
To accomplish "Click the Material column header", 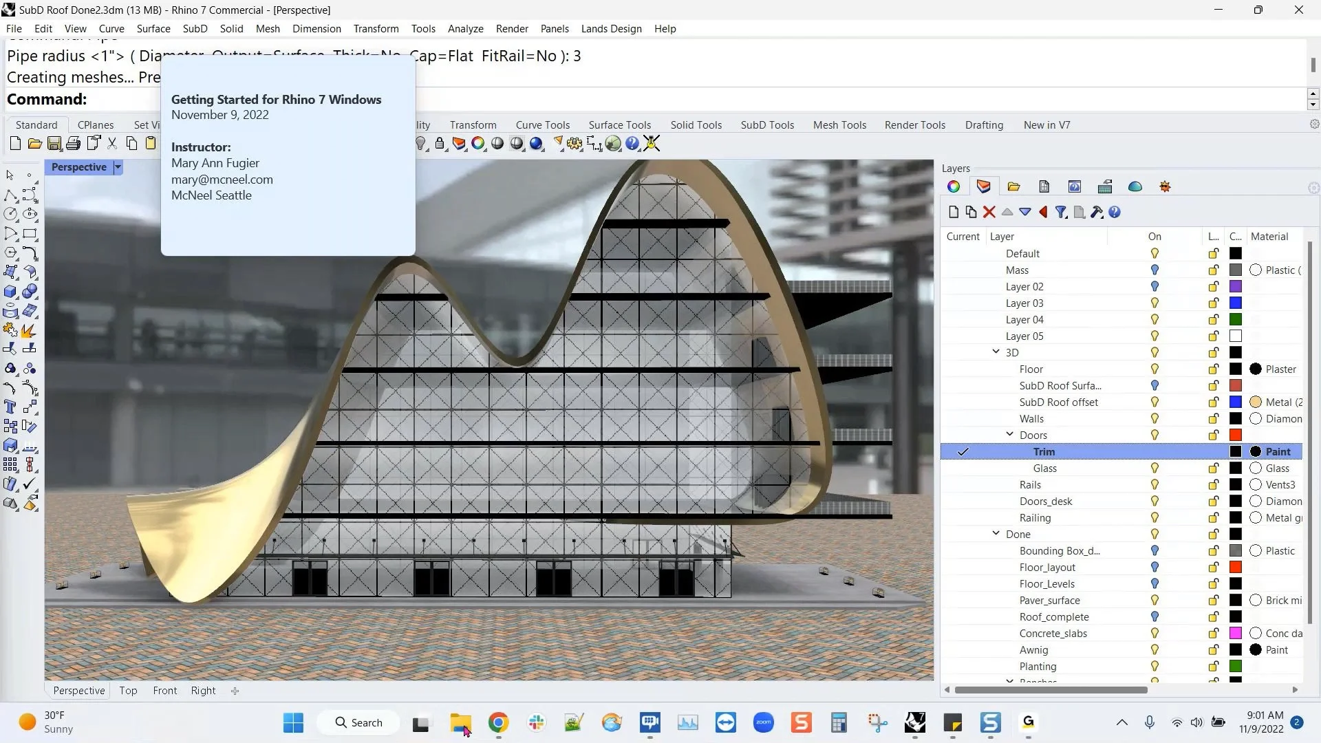I will tap(1269, 237).
